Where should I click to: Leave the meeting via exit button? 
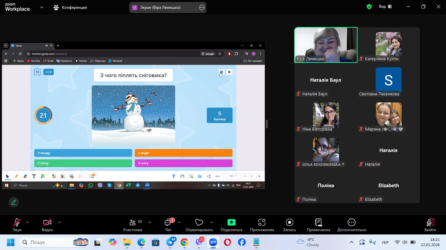pos(430,225)
